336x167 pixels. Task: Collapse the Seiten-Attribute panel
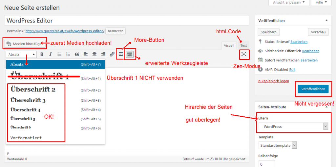pos(326,107)
